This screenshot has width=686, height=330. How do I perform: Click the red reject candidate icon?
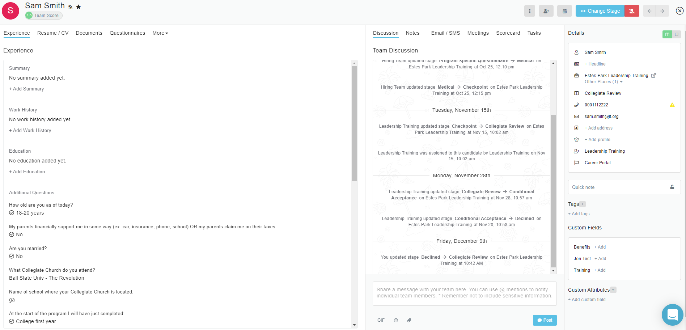pyautogui.click(x=632, y=11)
